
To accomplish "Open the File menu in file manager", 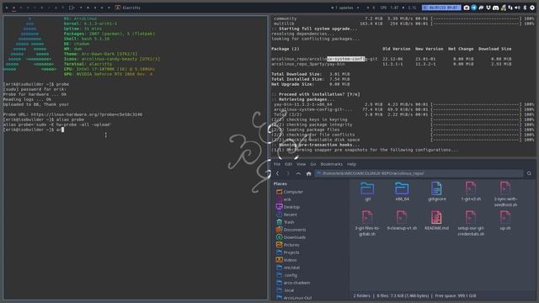I will point(277,164).
